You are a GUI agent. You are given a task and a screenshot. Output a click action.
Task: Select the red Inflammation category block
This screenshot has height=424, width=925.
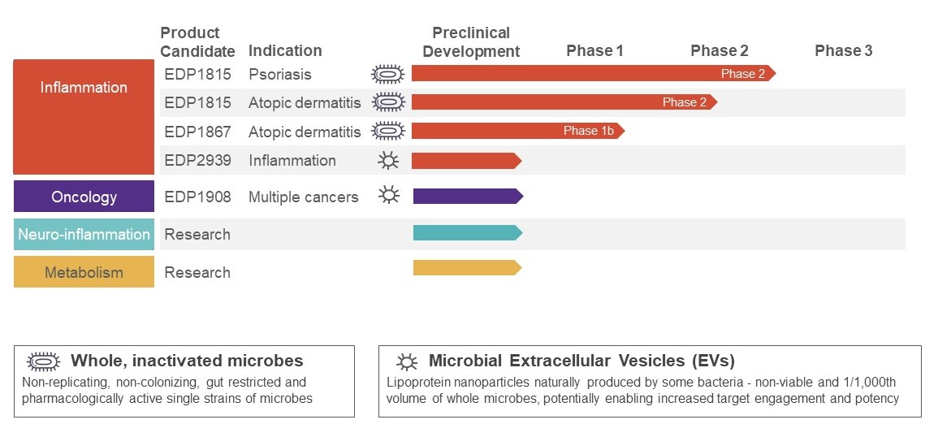pyautogui.click(x=84, y=116)
